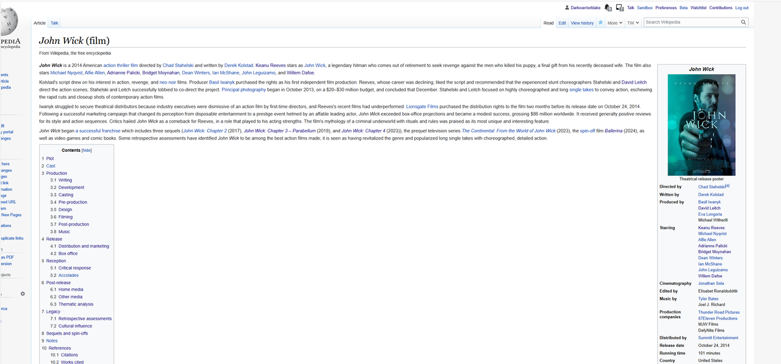Open Keanu Reeves link in lead paragraph
The width and height of the screenshot is (781, 364).
click(x=272, y=65)
